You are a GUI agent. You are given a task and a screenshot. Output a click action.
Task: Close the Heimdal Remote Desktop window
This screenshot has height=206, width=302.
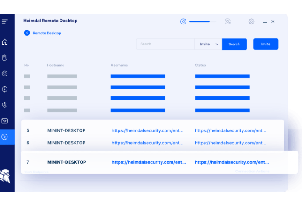pos(273,21)
